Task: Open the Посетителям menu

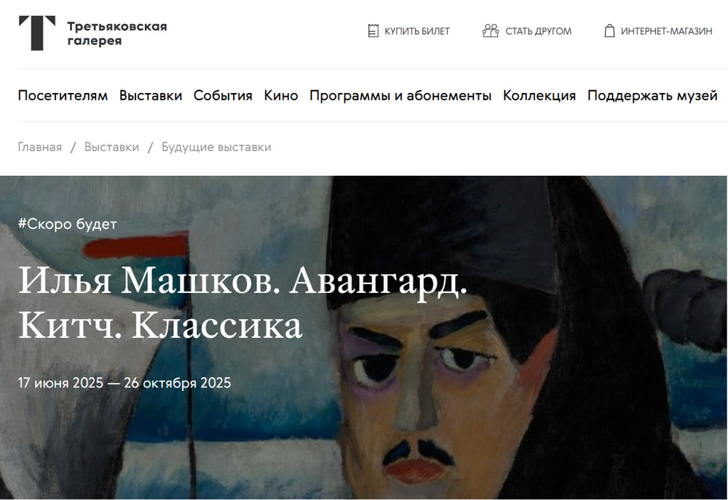Action: [63, 95]
